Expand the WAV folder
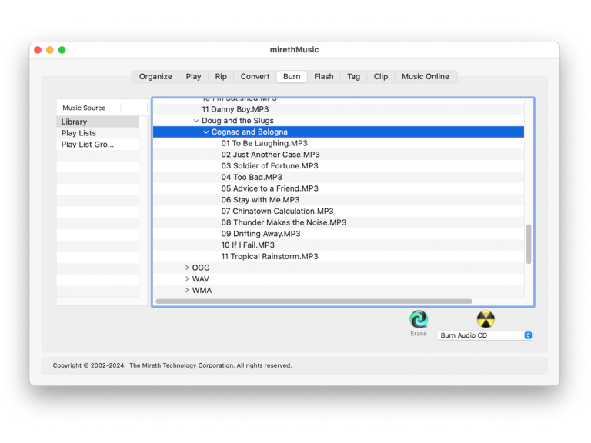The image size is (591, 443). 187,279
